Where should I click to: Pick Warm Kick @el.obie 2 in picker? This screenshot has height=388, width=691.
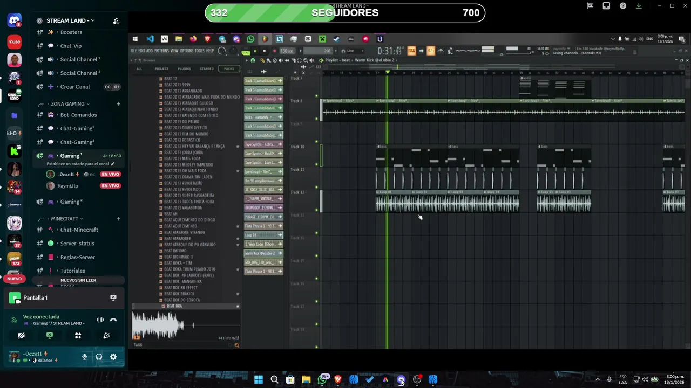(x=263, y=253)
